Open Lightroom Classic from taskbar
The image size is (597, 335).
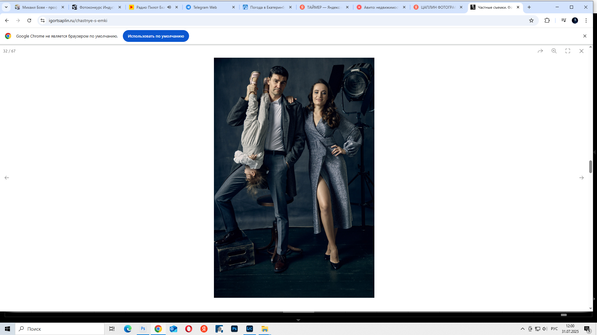click(x=250, y=329)
